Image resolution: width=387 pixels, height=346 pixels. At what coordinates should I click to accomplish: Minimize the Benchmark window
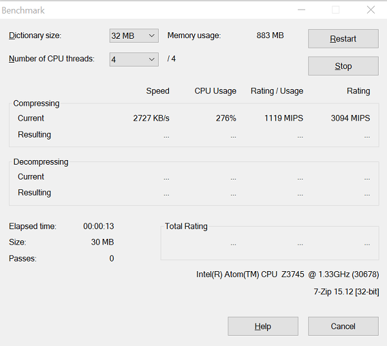pyautogui.click(x=301, y=10)
